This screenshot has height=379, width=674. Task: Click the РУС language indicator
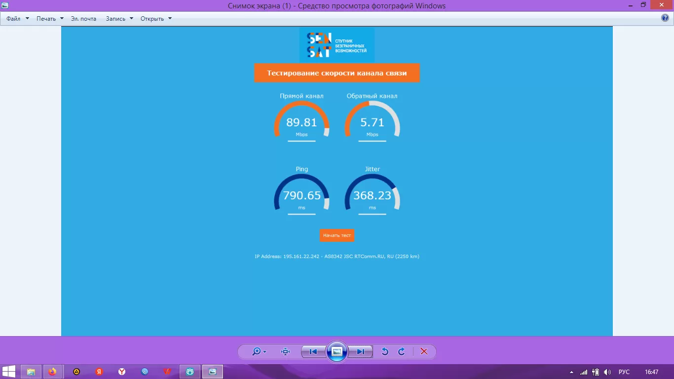pos(624,372)
